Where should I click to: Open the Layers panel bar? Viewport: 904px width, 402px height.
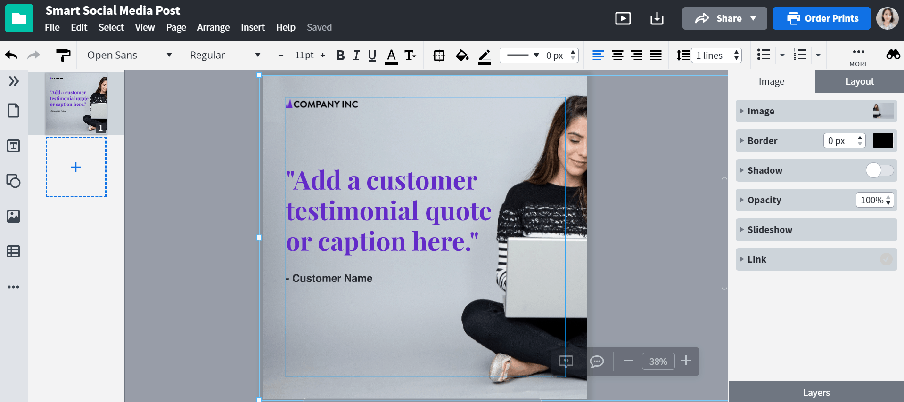tap(816, 392)
